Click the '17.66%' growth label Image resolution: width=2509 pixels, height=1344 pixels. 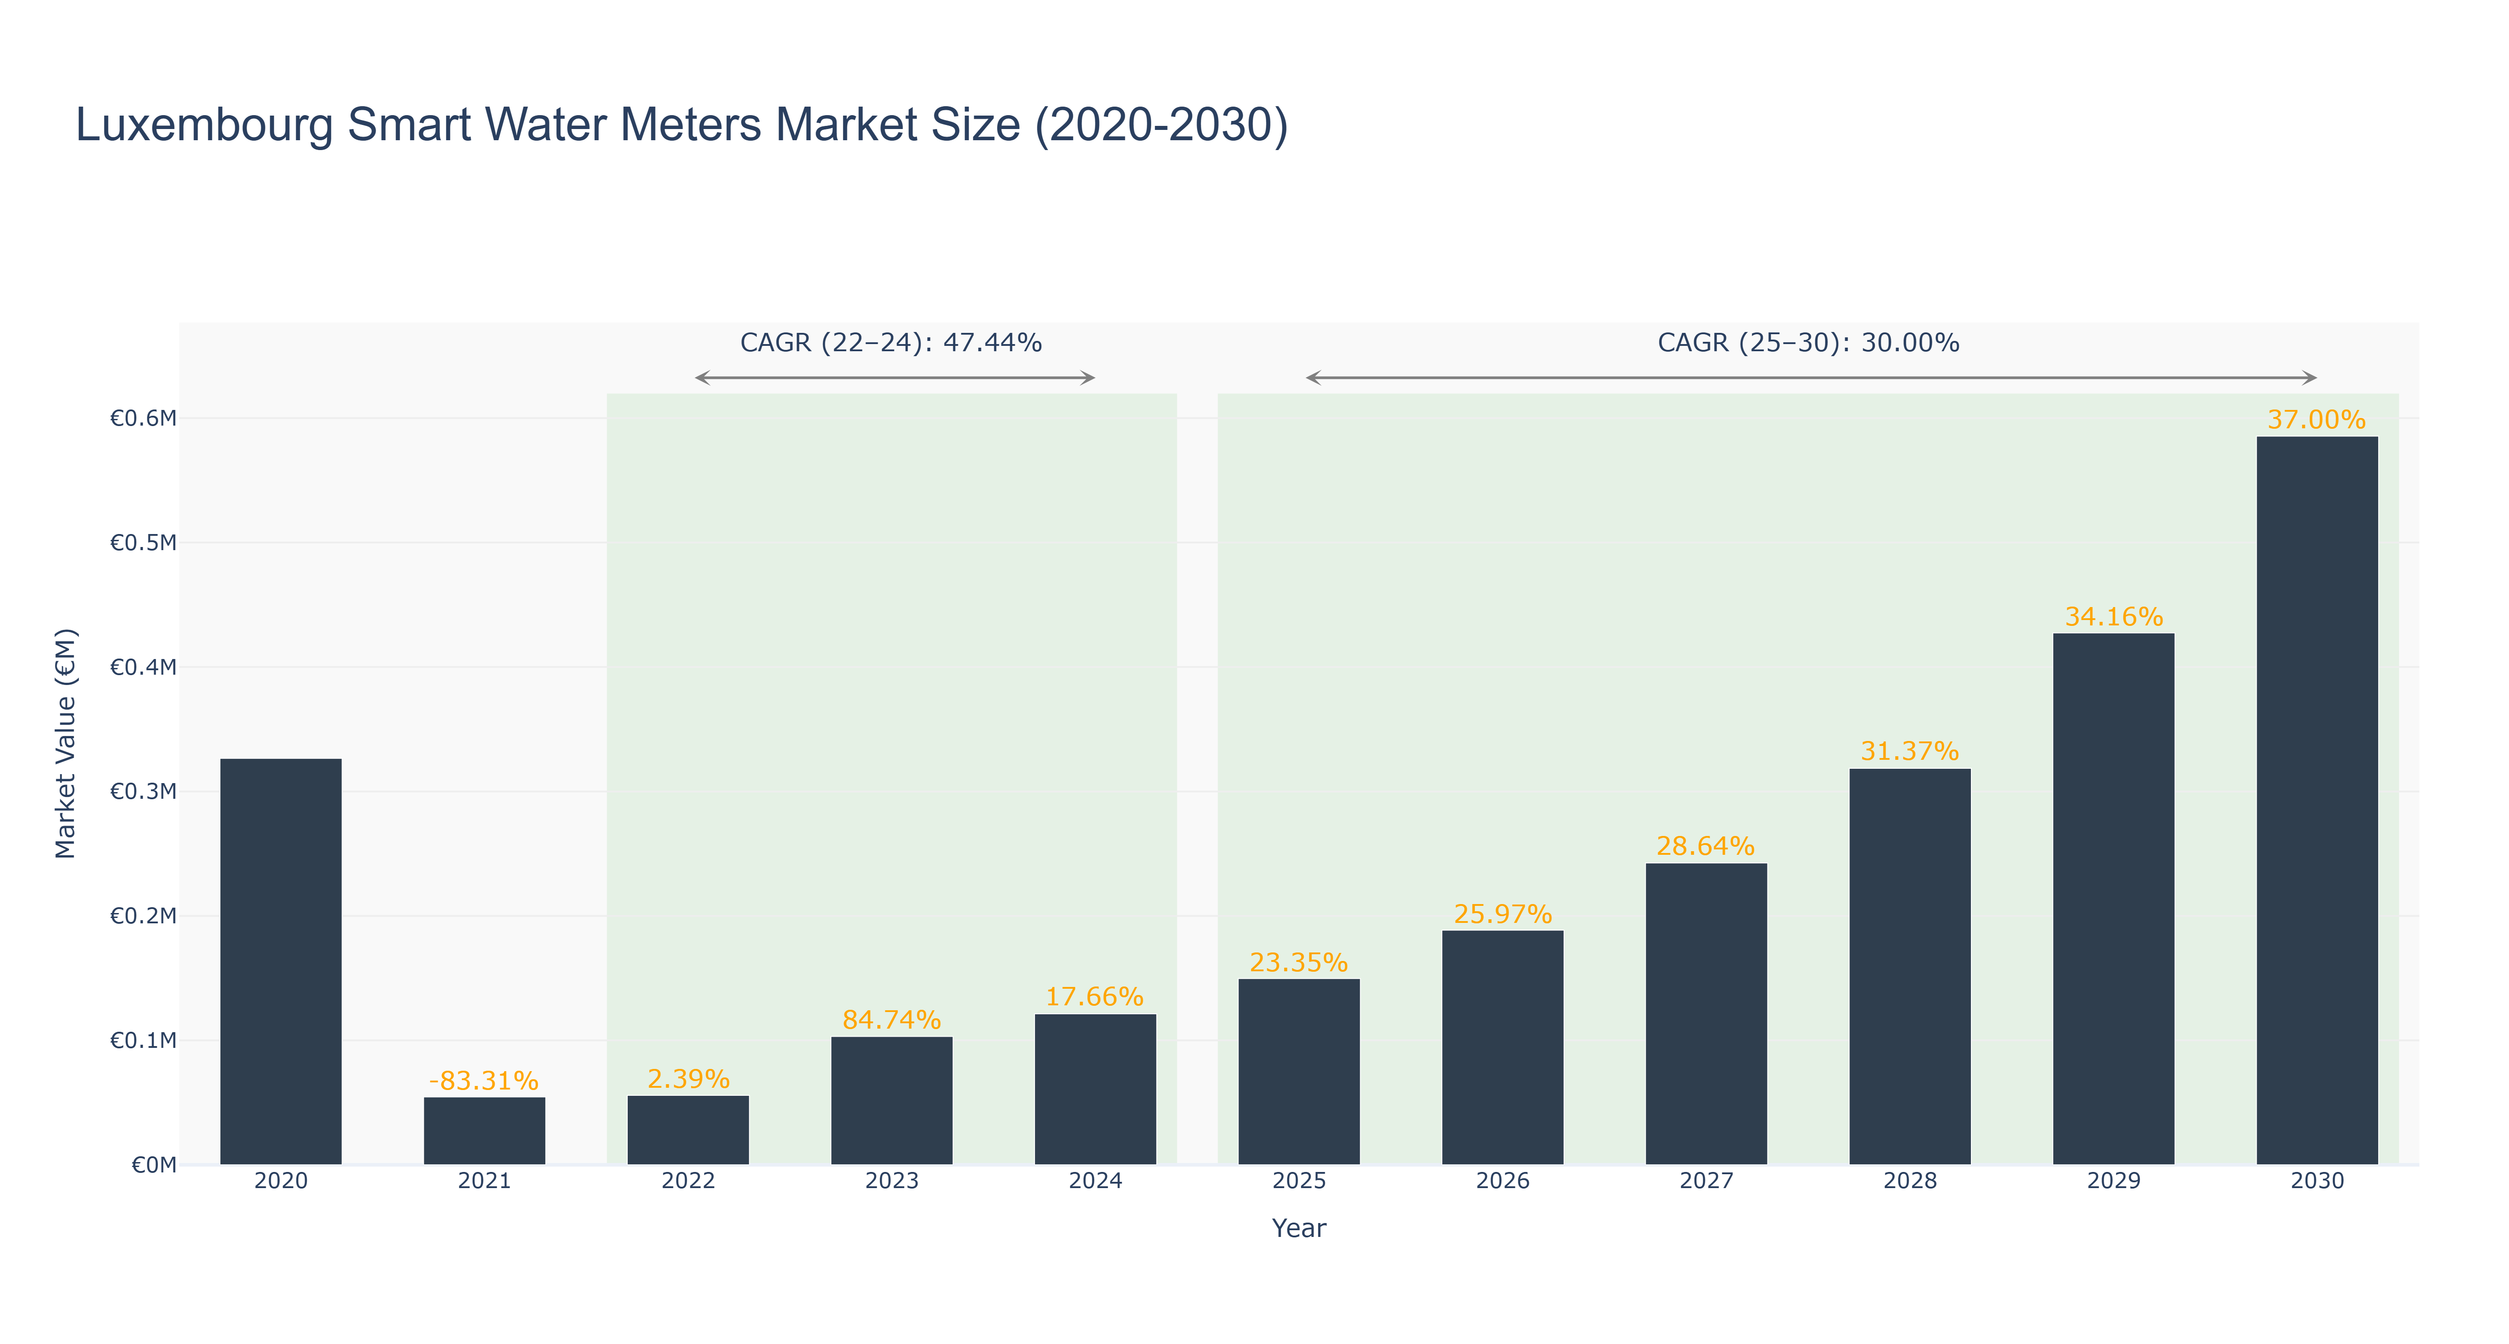pos(1095,996)
